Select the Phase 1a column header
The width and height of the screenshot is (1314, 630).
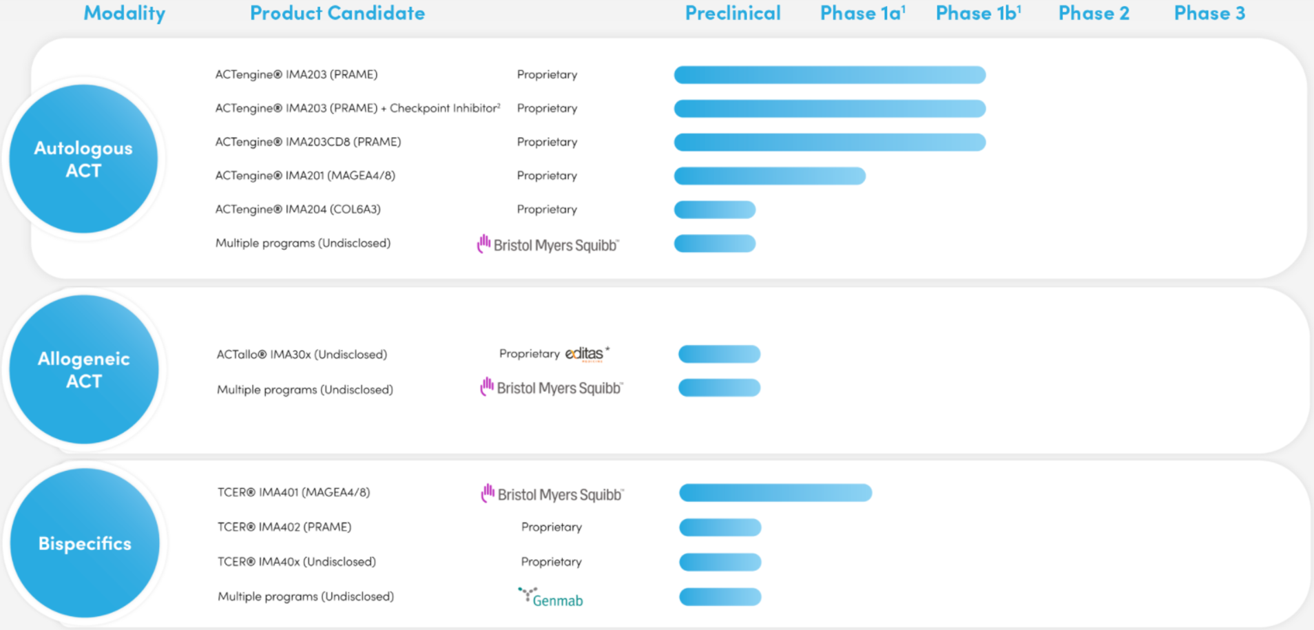click(862, 13)
